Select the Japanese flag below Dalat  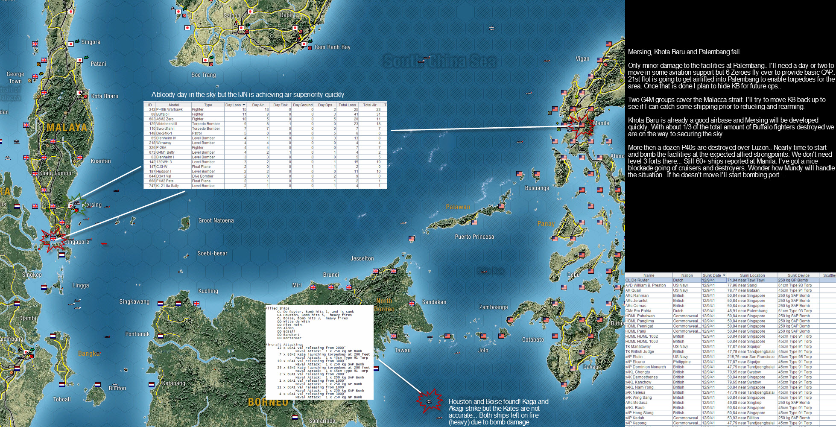tap(295, 28)
